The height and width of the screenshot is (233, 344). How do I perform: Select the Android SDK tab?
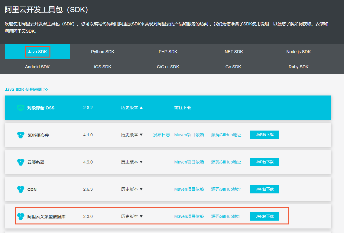37,67
